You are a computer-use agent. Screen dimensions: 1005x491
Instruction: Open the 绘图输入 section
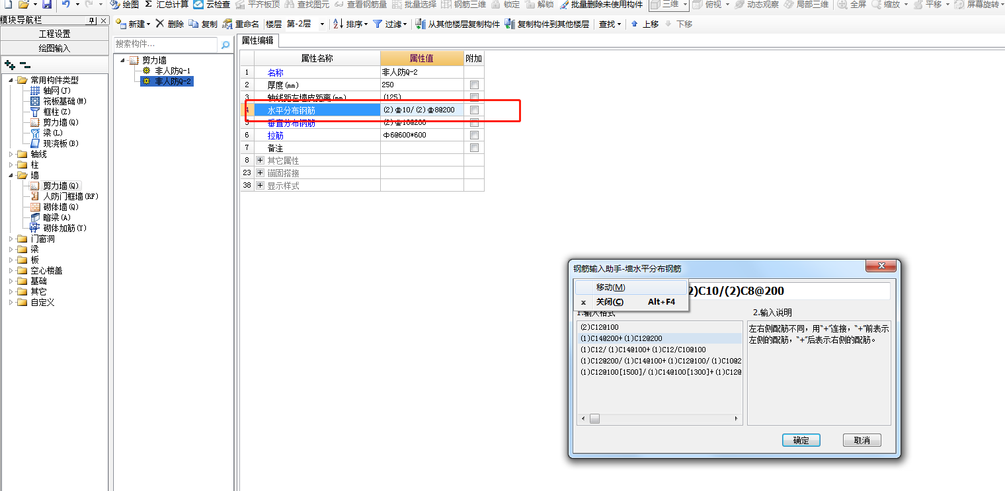(54, 48)
